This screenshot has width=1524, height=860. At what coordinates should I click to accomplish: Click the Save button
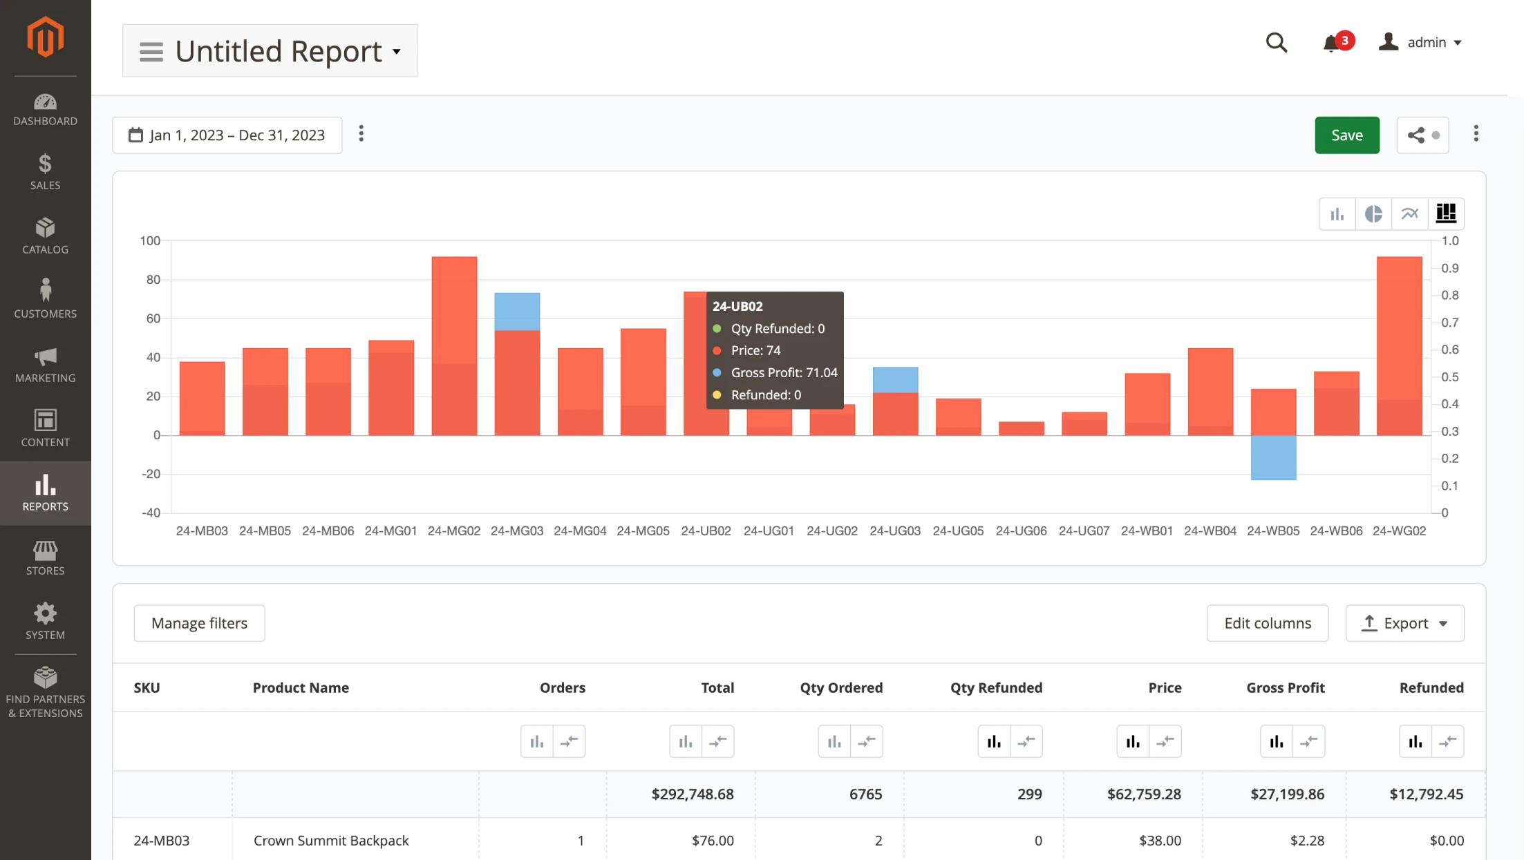click(x=1347, y=134)
